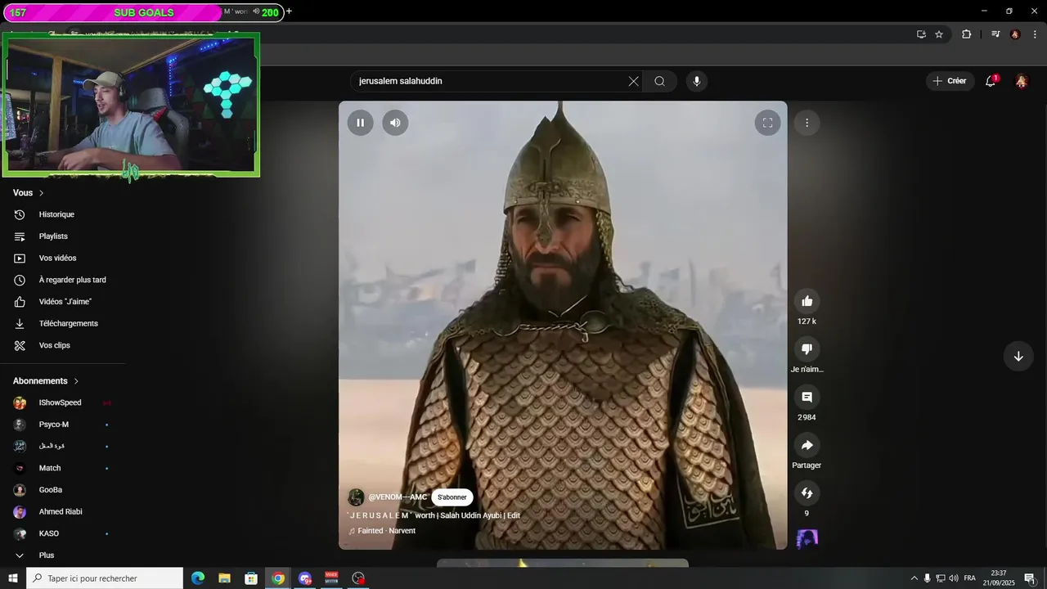Open the Chrome extensions puzzle icon

pyautogui.click(x=966, y=34)
